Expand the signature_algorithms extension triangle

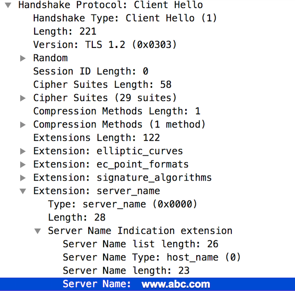pos(23,178)
